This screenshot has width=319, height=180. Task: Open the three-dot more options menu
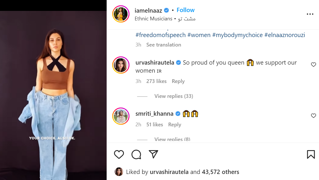(310, 14)
